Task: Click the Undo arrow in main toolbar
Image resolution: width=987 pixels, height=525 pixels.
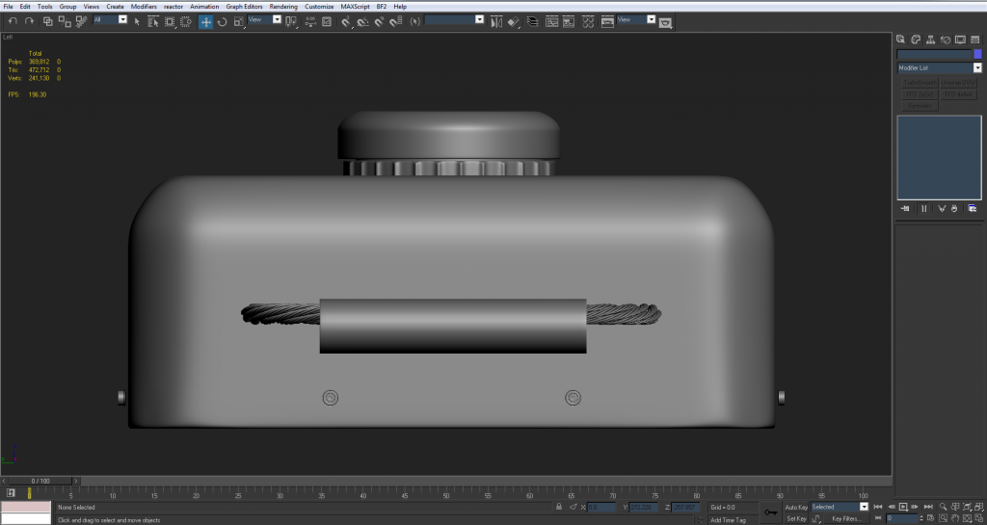Action: tap(13, 21)
